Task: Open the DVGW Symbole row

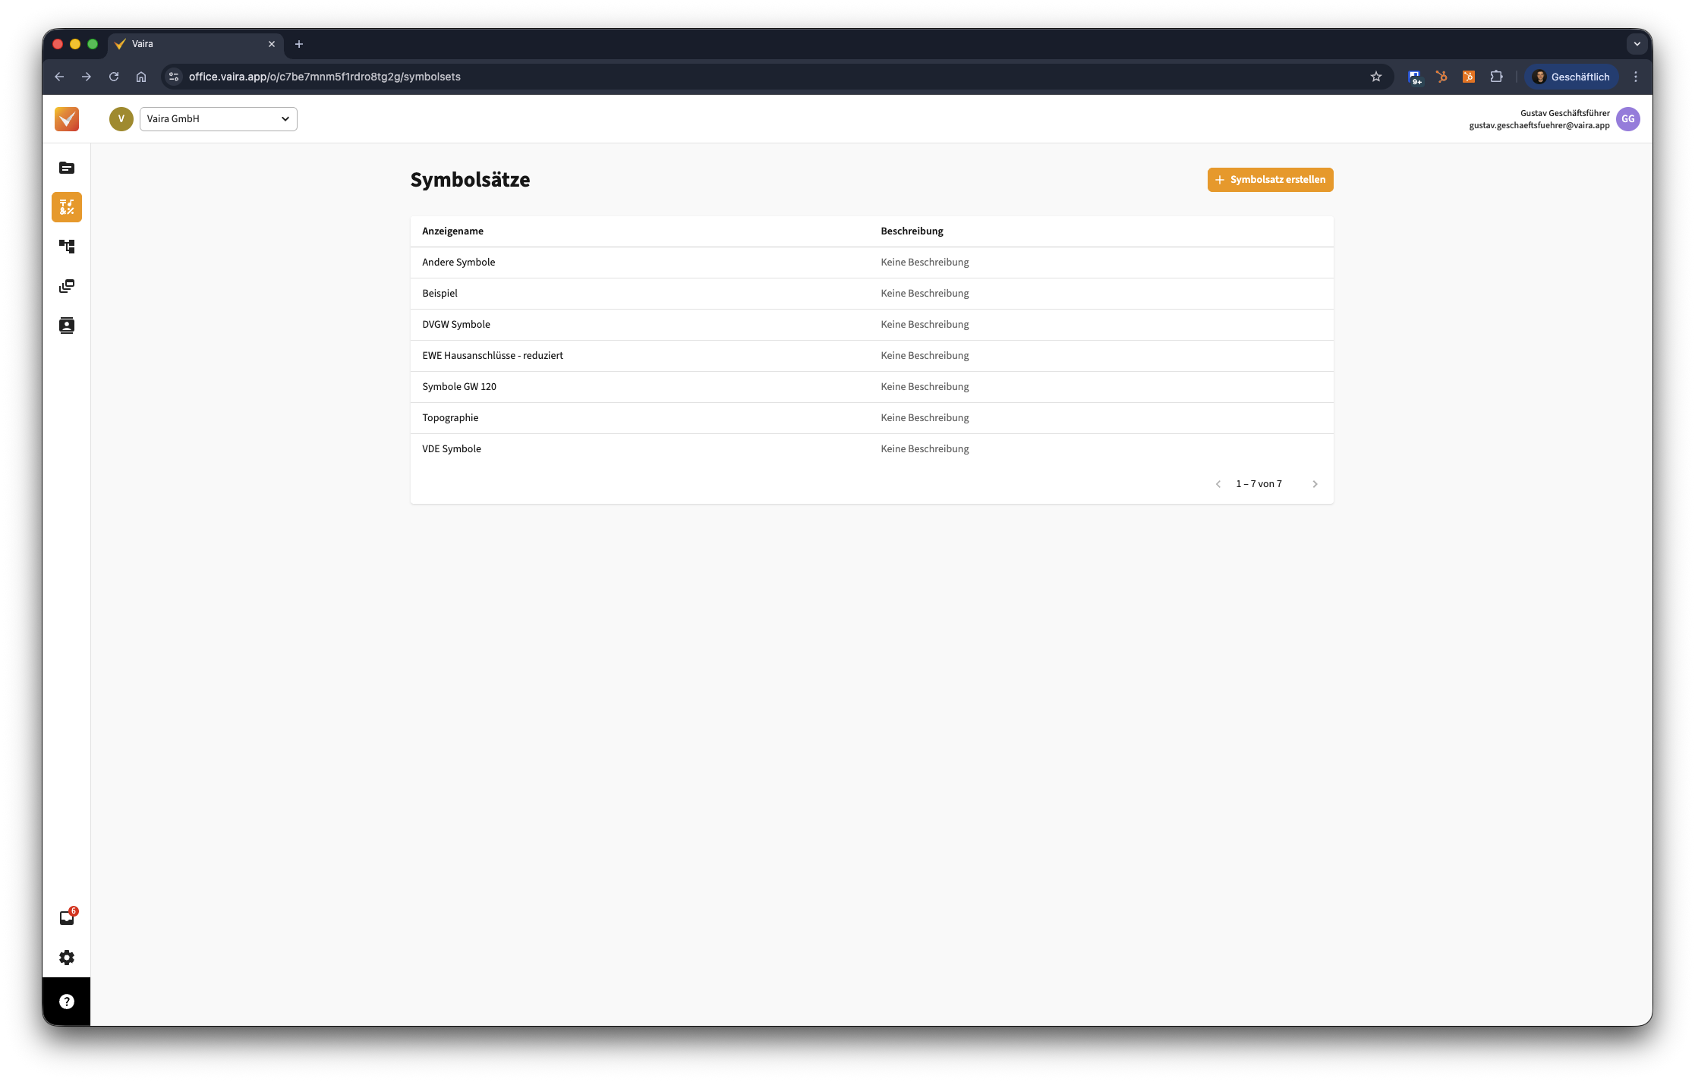Action: coord(456,324)
